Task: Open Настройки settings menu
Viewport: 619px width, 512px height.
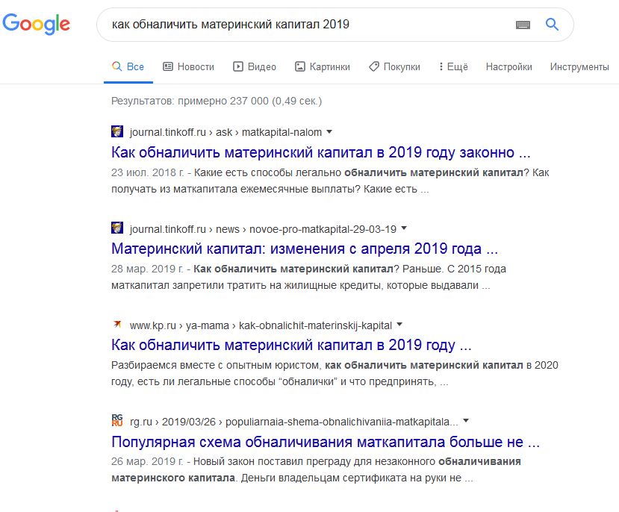Action: pyautogui.click(x=508, y=66)
